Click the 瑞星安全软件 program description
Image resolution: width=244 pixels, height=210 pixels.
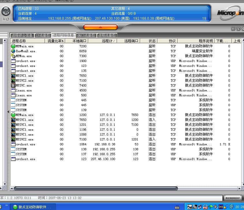pos(202,51)
